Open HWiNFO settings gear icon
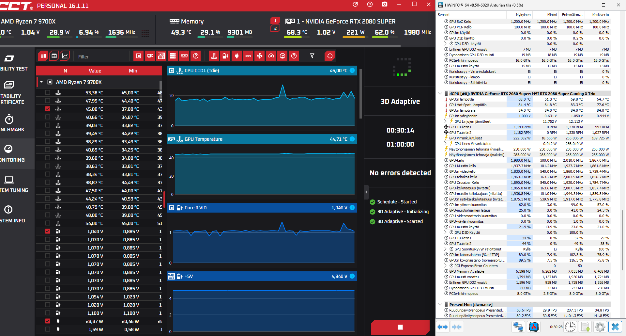626x336 pixels. (600, 327)
